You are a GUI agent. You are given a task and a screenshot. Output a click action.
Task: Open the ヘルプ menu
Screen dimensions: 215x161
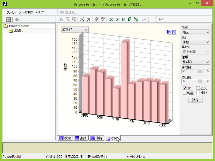pyautogui.click(x=40, y=12)
